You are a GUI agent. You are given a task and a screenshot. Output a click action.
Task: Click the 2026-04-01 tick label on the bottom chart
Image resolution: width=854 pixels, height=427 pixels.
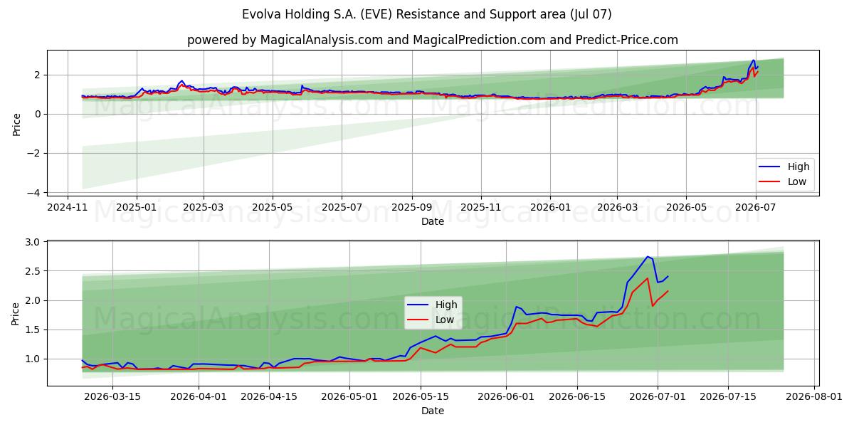click(x=199, y=397)
